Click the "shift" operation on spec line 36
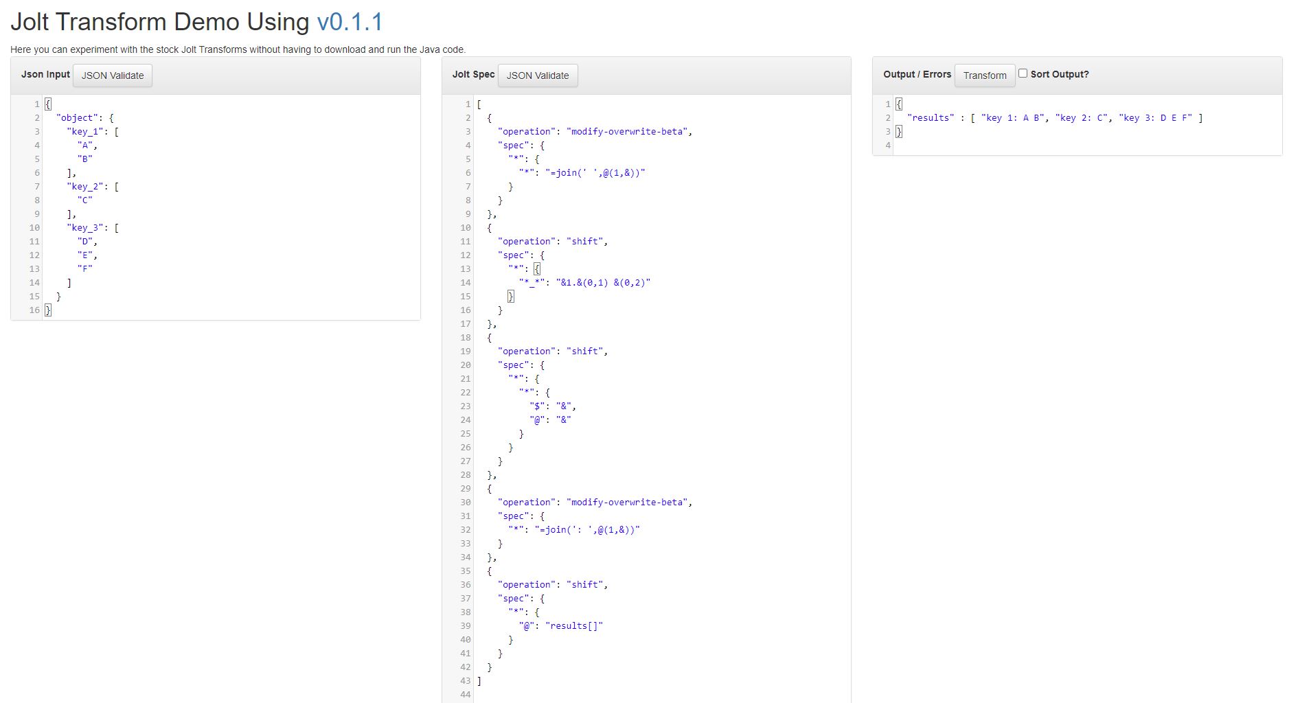 585,585
